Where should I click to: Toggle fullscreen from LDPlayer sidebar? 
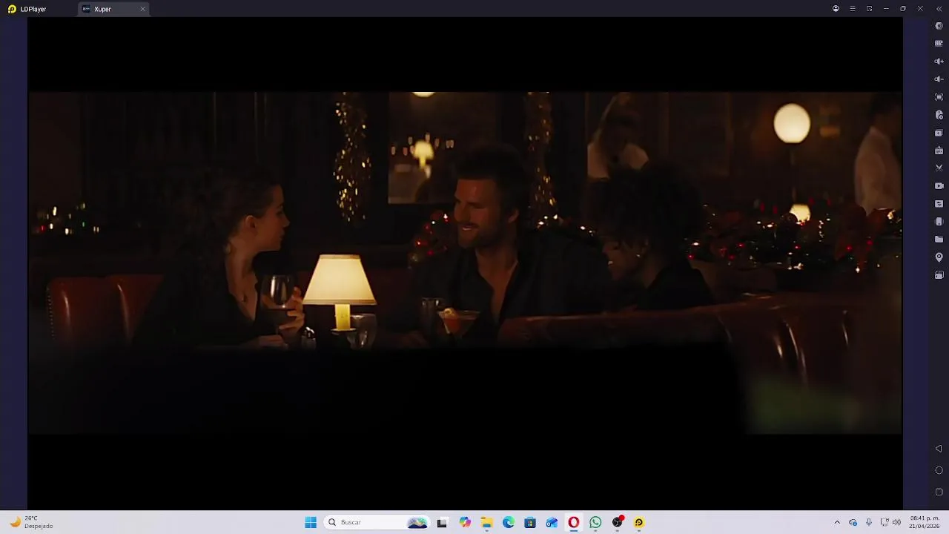pos(939,97)
